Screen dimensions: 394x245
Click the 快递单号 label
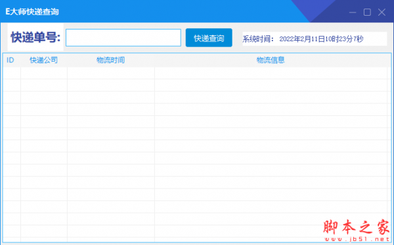coord(35,37)
